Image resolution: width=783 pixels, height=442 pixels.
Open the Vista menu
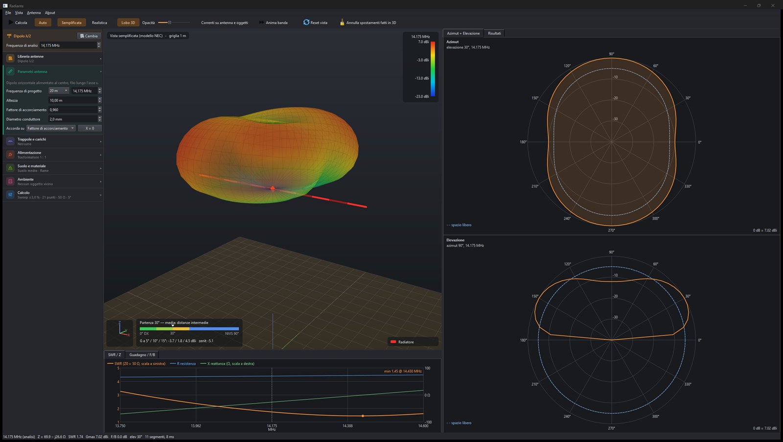[19, 13]
